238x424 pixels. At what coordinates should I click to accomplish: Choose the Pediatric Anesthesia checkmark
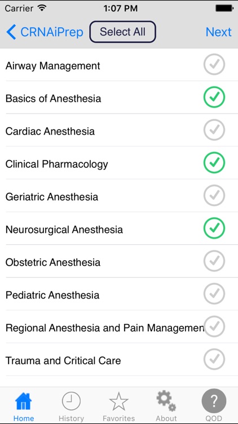click(214, 293)
